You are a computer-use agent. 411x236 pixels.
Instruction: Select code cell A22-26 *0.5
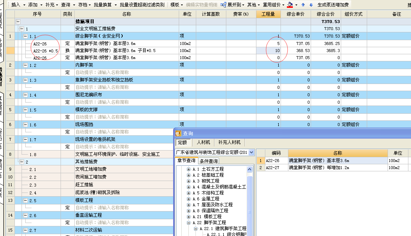coord(45,51)
